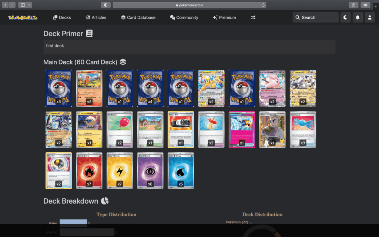This screenshot has width=379, height=237.
Task: Click the PokemonCard.io logo
Action: 23,17
